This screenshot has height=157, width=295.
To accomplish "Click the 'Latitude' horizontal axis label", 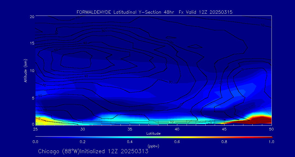I will (x=154, y=134).
